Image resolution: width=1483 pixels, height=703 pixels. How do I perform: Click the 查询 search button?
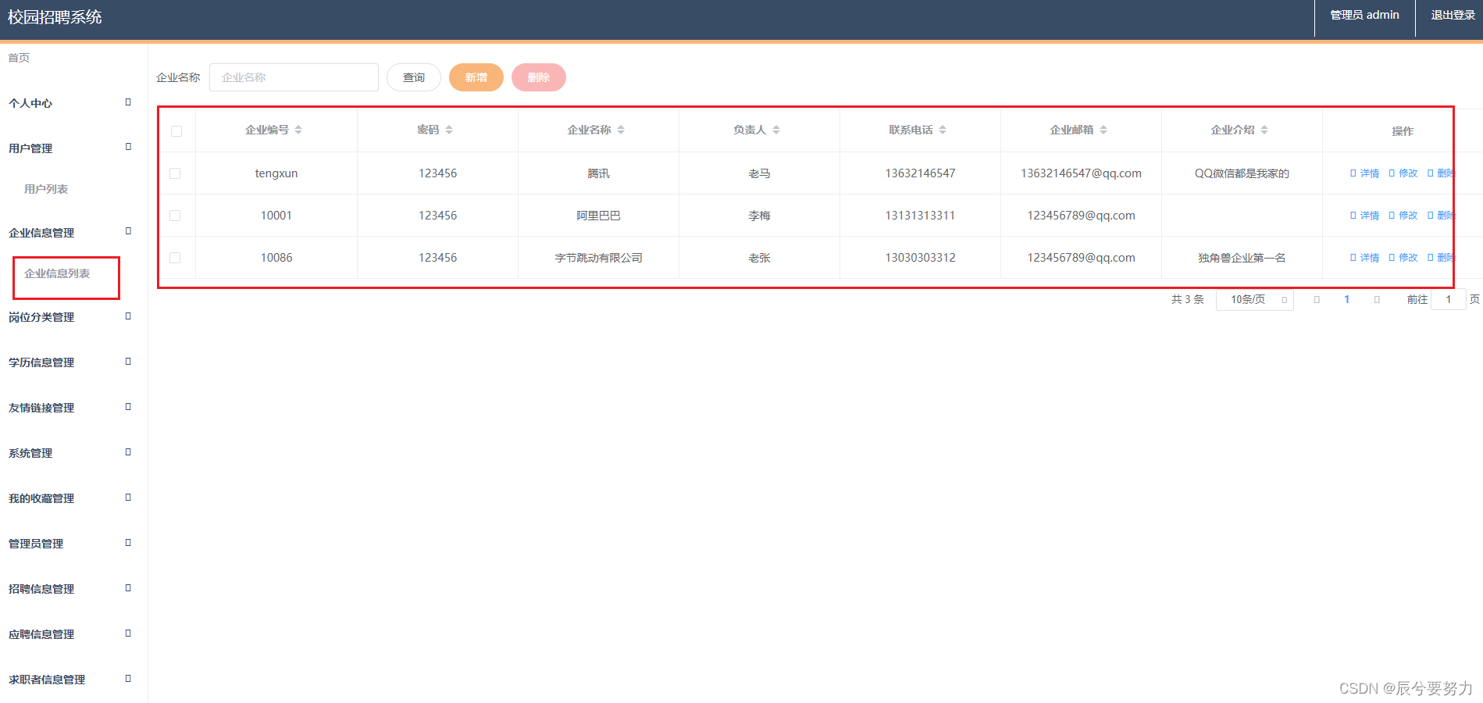(x=414, y=77)
